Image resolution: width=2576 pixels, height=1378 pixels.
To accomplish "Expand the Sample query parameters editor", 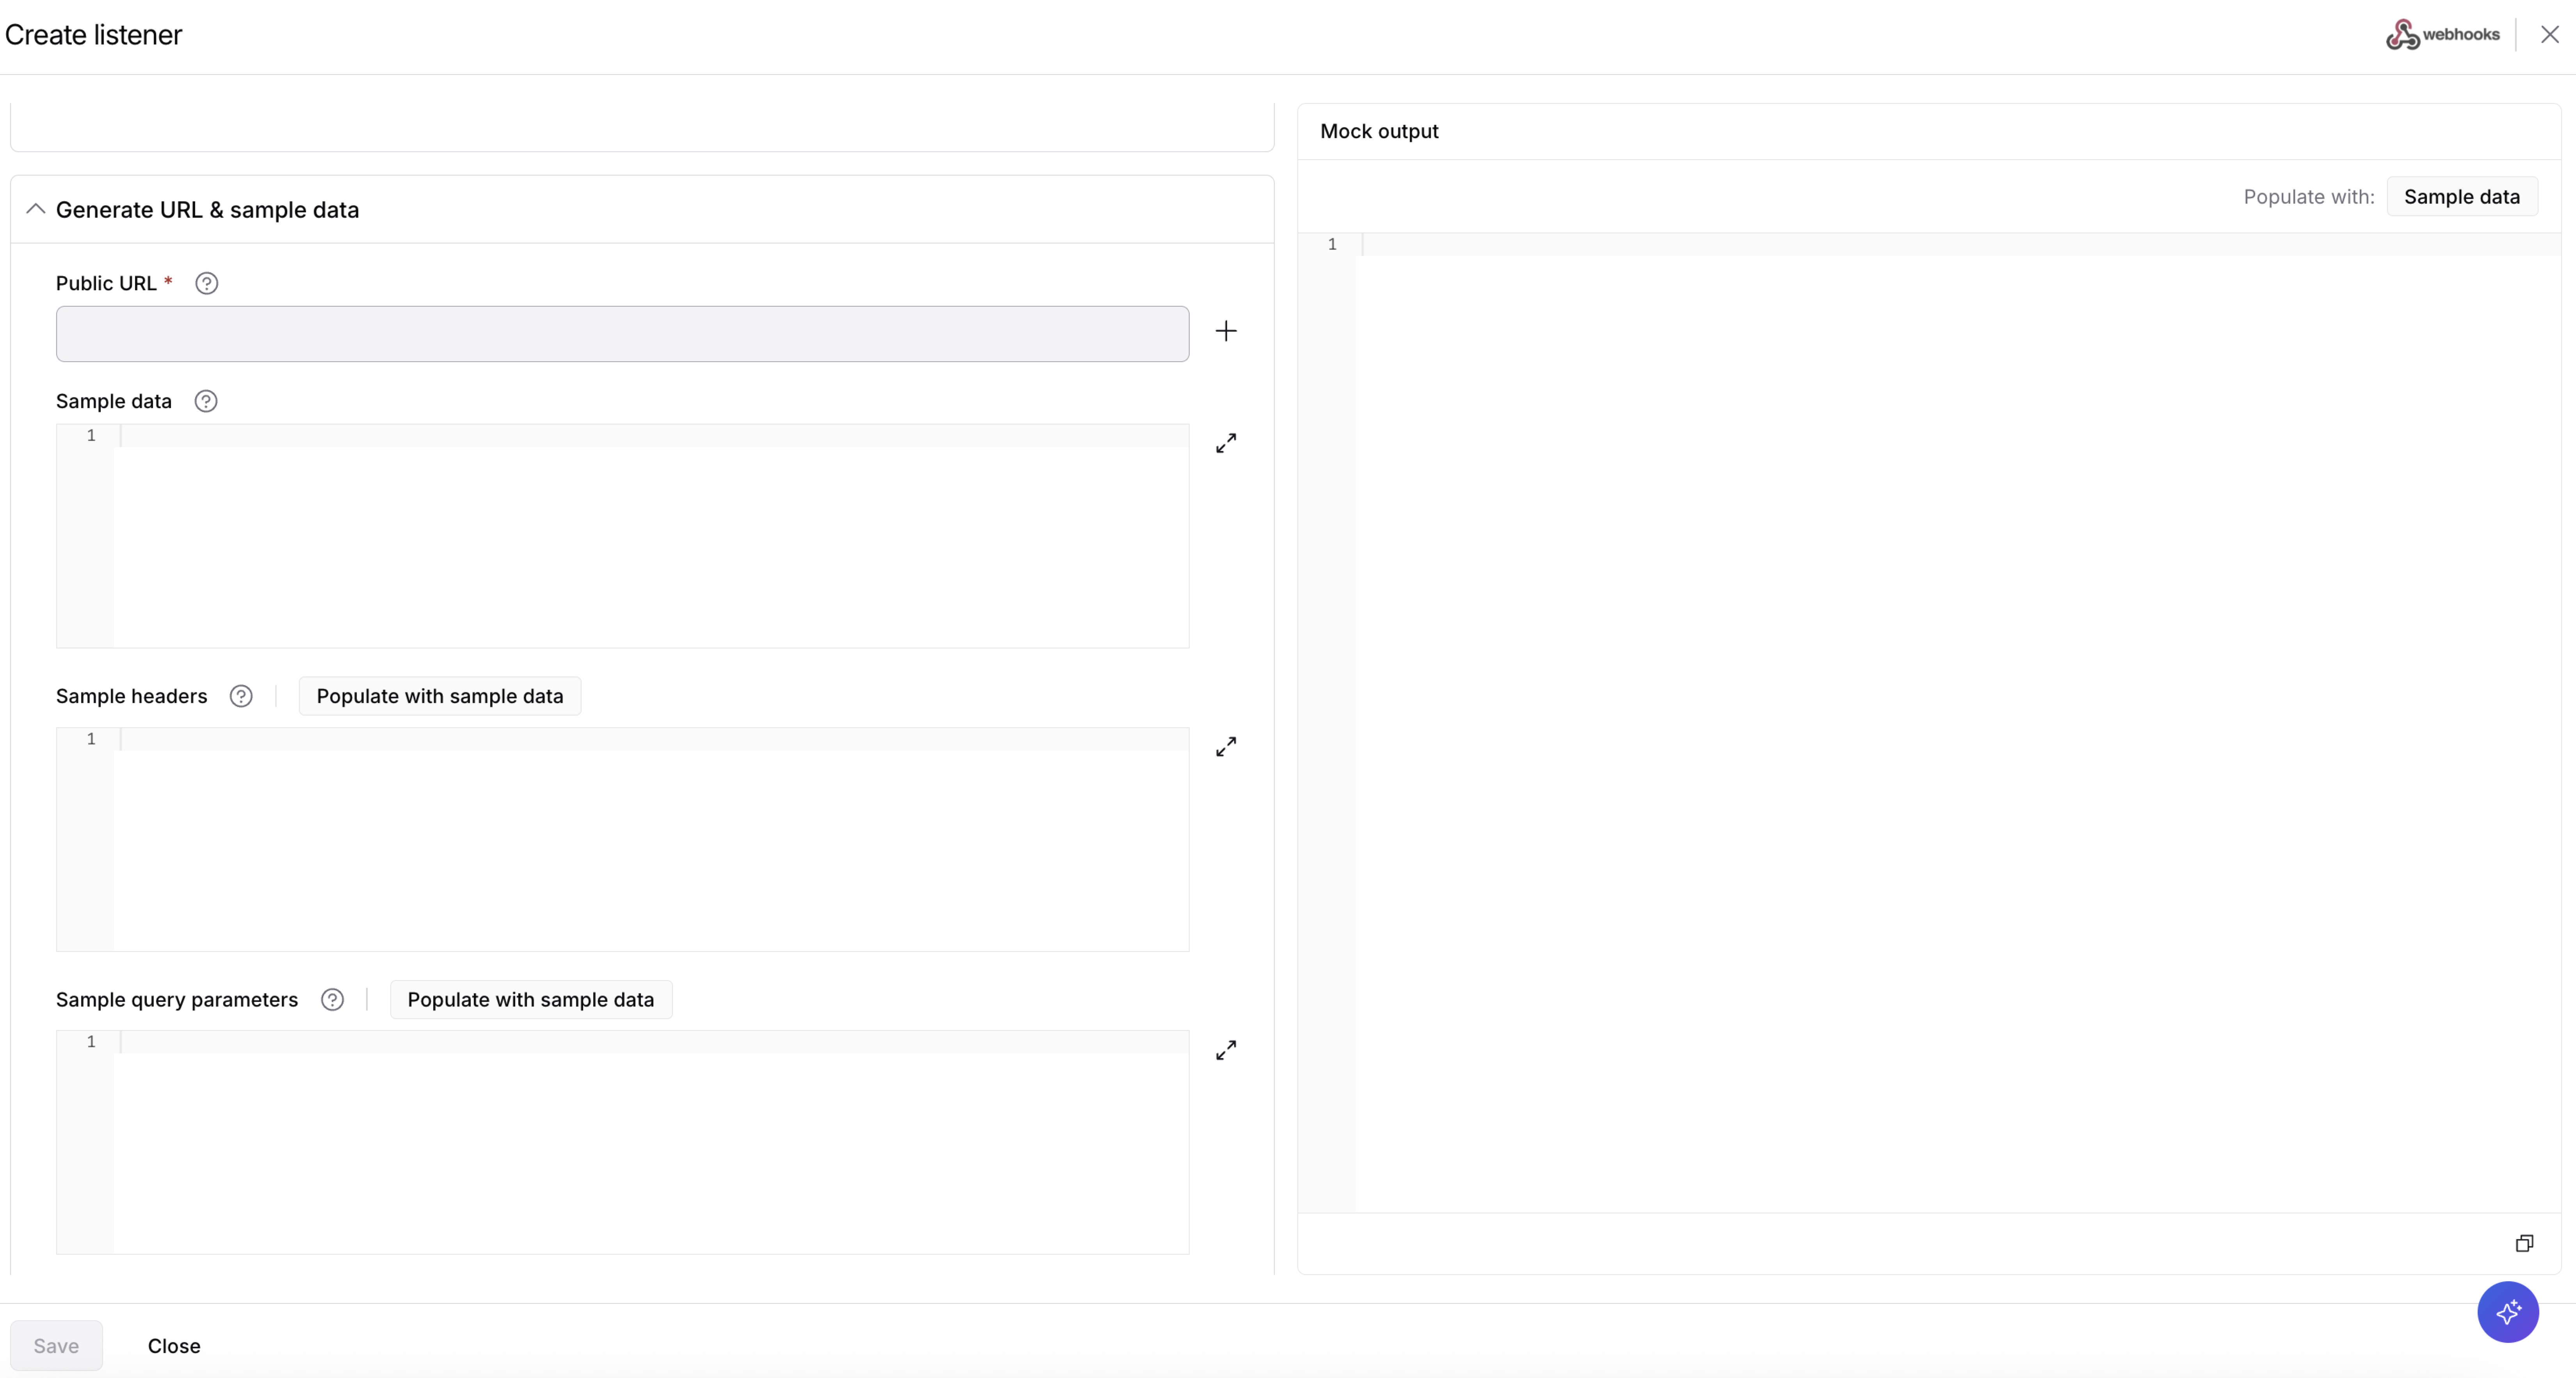I will (x=1226, y=1050).
